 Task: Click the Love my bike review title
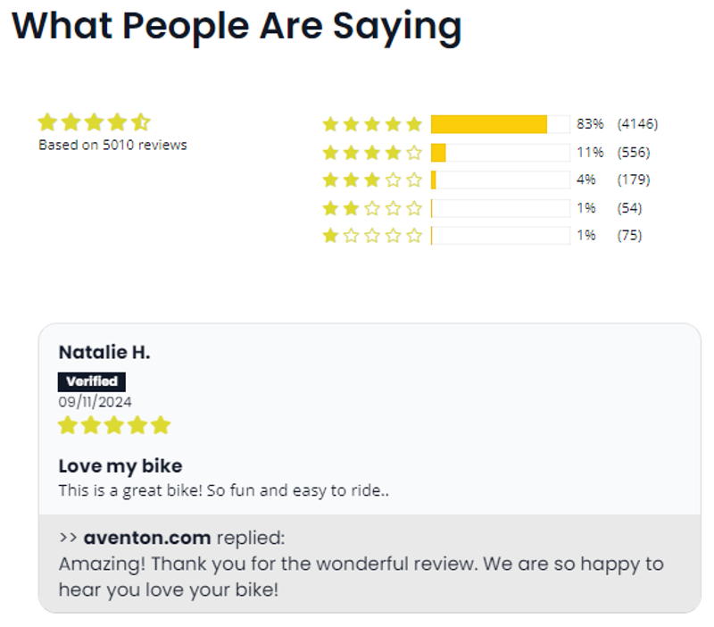click(x=120, y=465)
